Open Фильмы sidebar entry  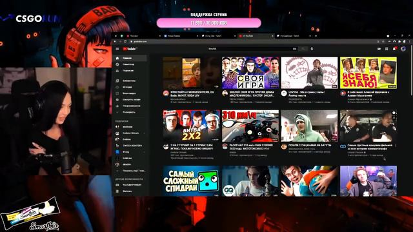point(130,191)
